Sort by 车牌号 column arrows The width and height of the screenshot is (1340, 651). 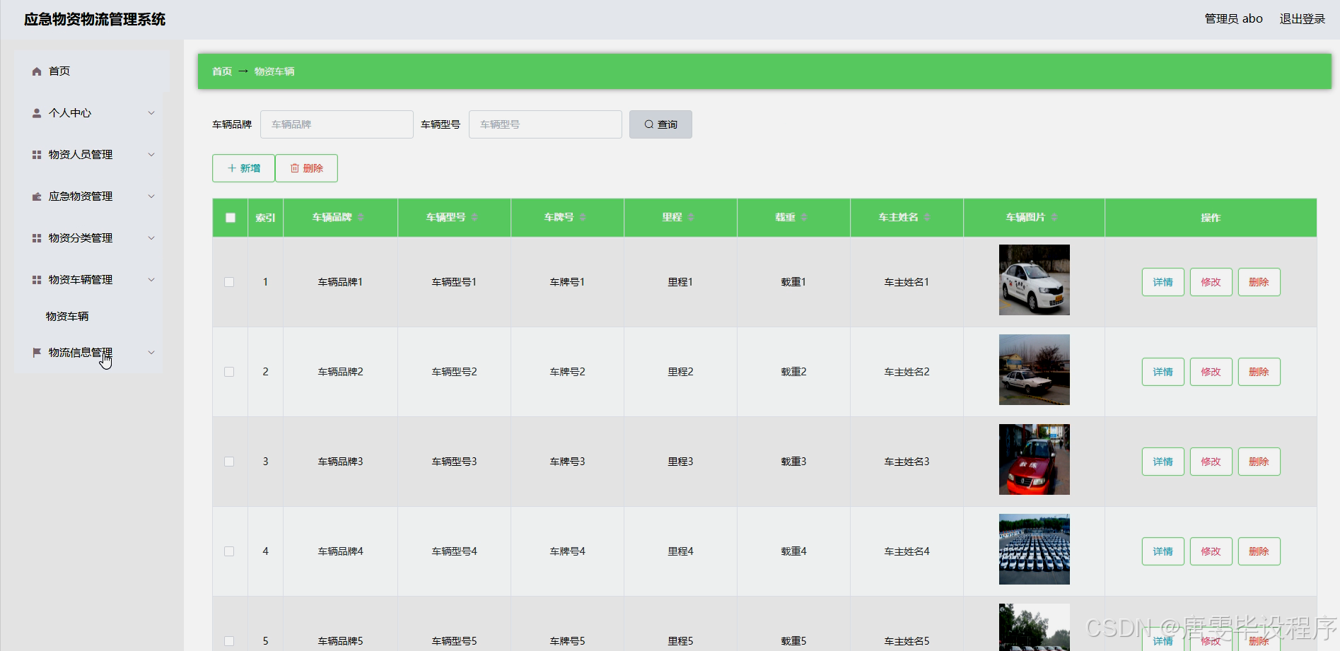583,217
